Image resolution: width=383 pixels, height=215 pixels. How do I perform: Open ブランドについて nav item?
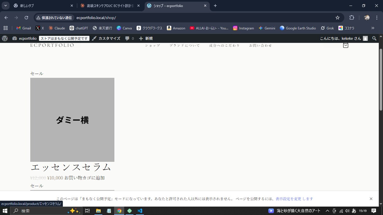pyautogui.click(x=185, y=45)
